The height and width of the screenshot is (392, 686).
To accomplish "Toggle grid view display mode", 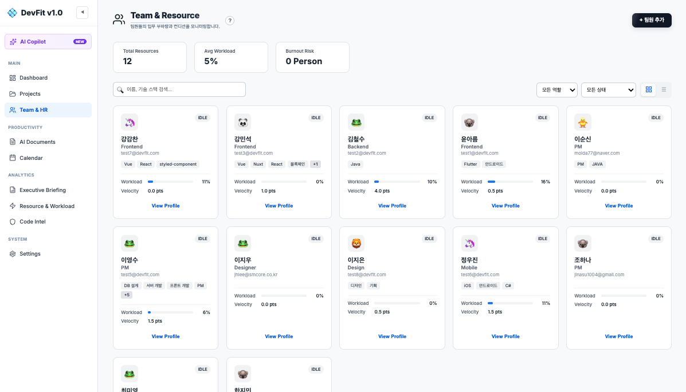I will coord(648,89).
